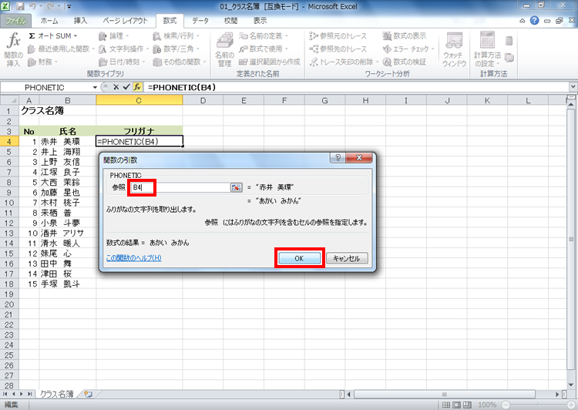Switch to the Insert (挿入) tab
This screenshot has height=410, width=578.
coord(80,21)
